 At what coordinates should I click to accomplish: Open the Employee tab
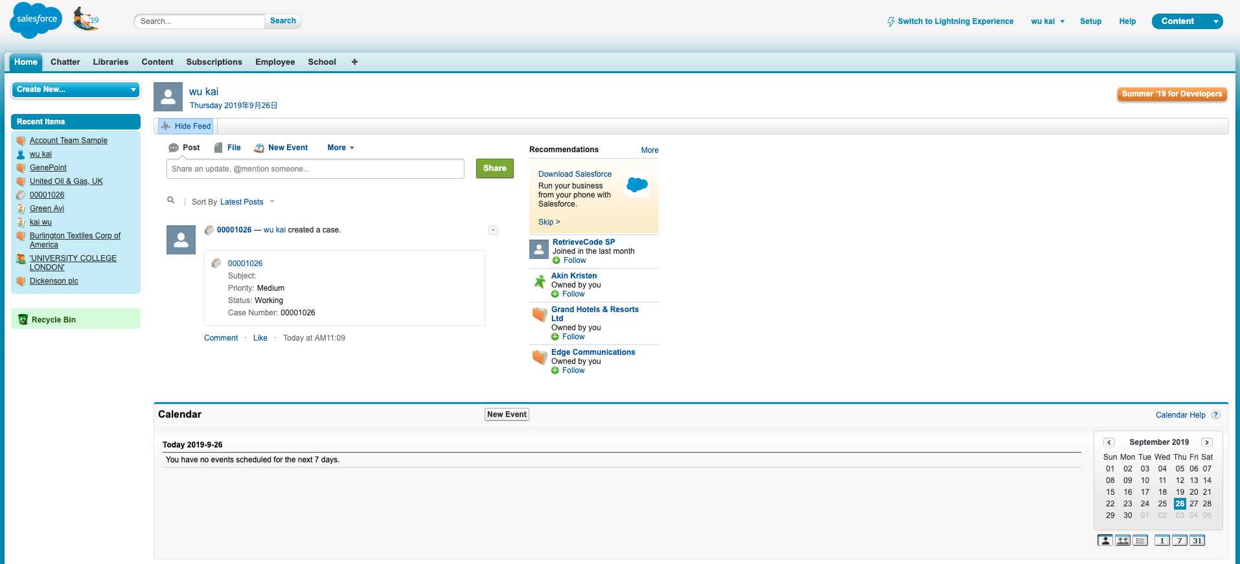pyautogui.click(x=275, y=62)
